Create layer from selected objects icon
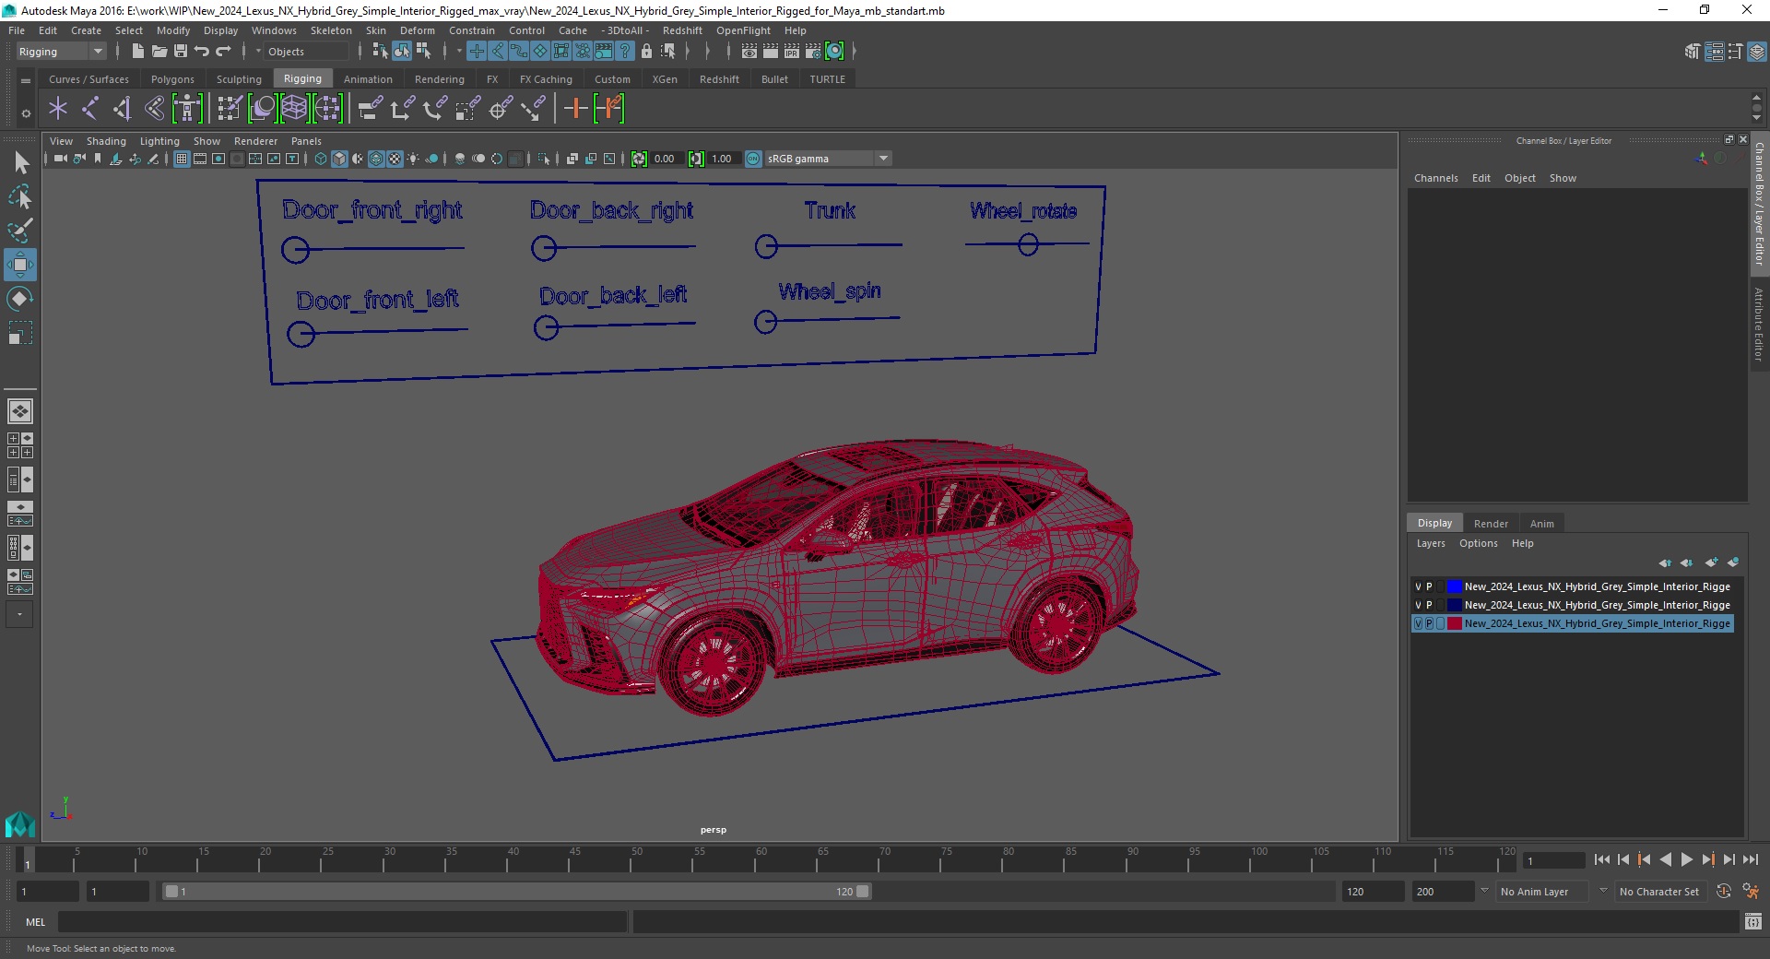The image size is (1770, 959). pyautogui.click(x=1733, y=562)
